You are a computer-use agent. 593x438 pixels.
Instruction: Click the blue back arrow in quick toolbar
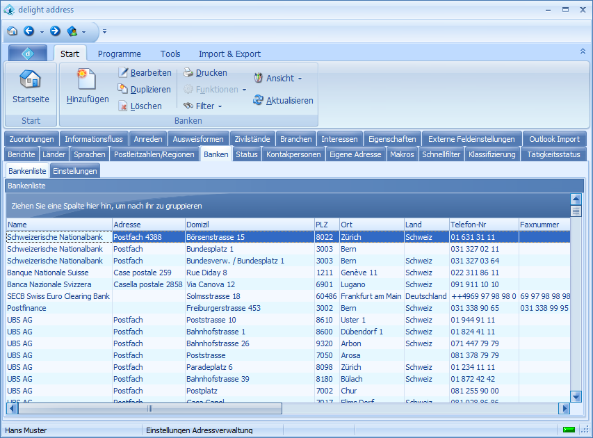(x=29, y=31)
